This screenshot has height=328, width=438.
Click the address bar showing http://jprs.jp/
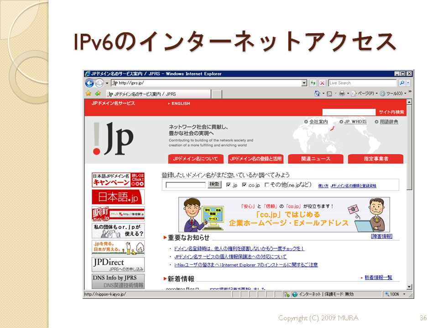[x=206, y=83]
